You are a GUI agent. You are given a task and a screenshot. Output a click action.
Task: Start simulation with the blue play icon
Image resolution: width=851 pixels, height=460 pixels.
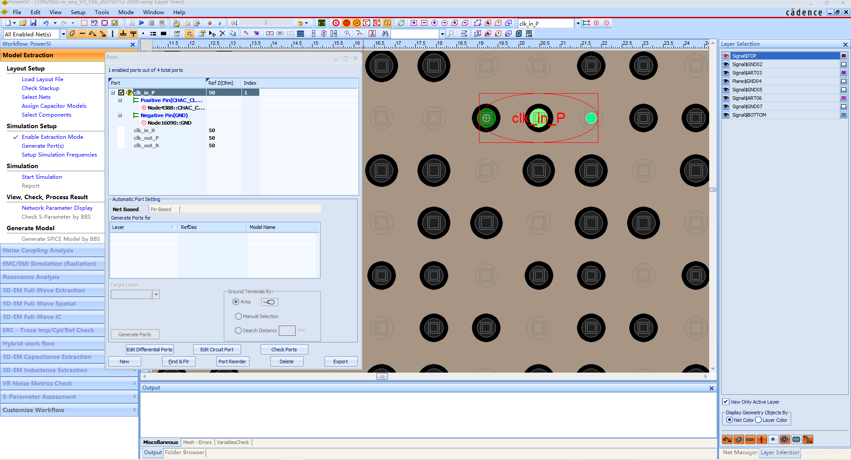click(141, 23)
